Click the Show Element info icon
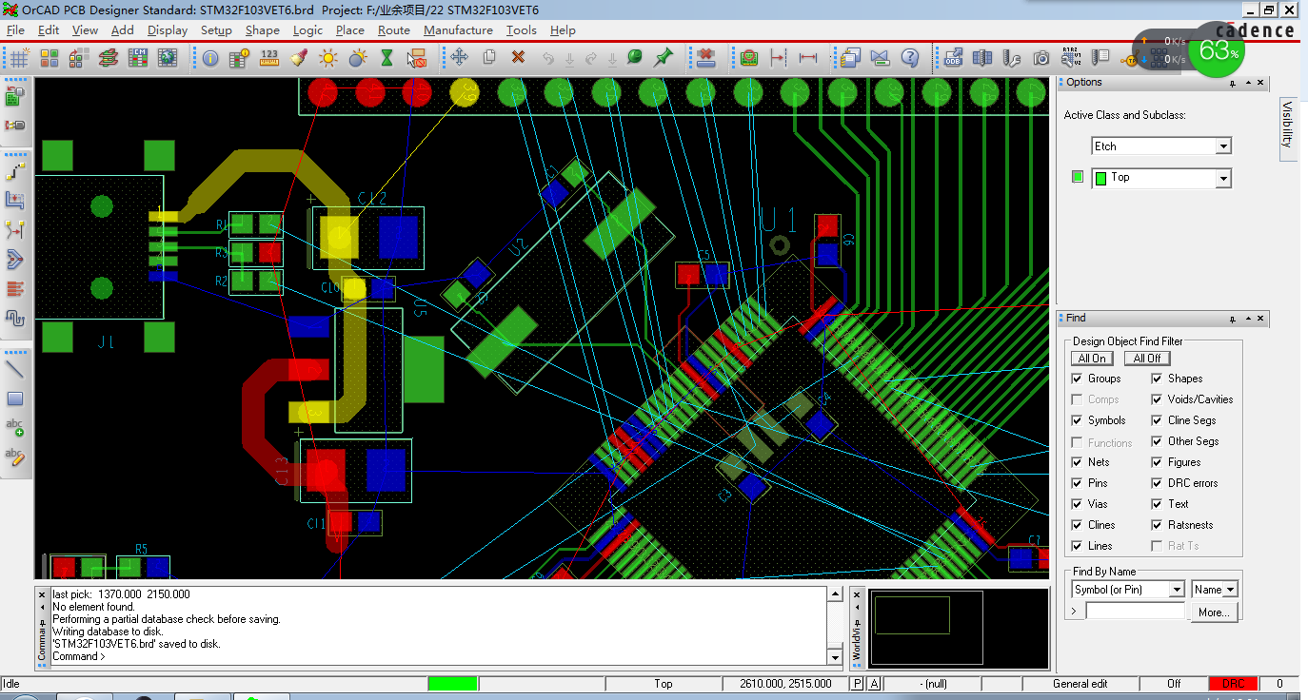The width and height of the screenshot is (1308, 700). pyautogui.click(x=210, y=58)
